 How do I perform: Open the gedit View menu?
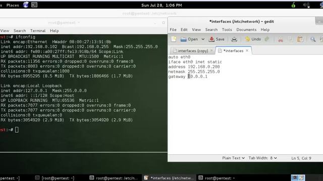pos(196,30)
